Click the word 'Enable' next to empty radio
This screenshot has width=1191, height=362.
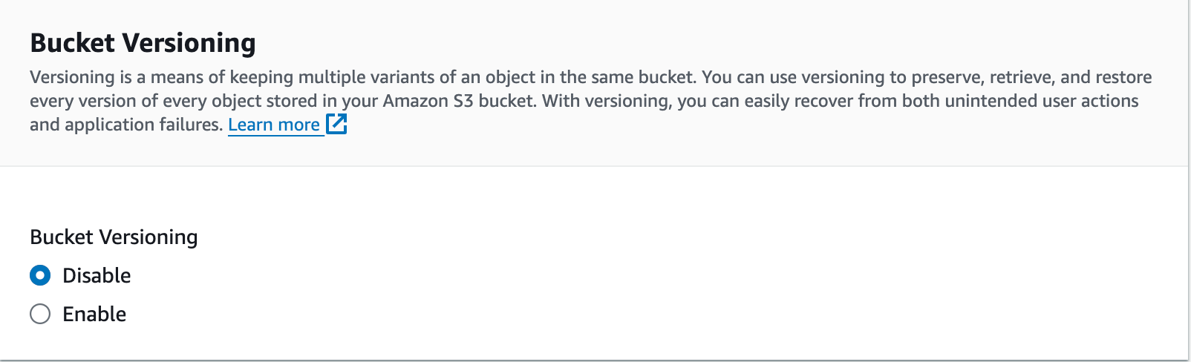(x=94, y=314)
